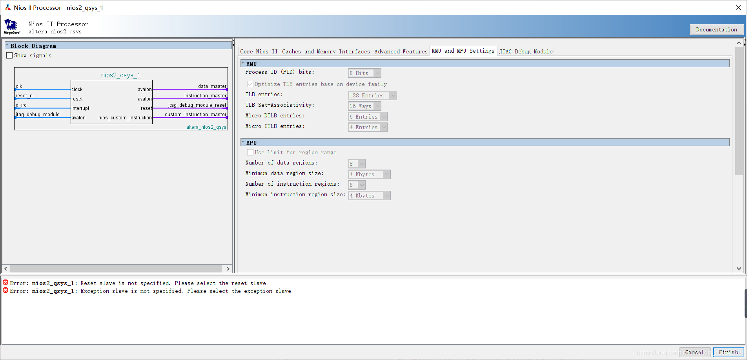
Task: Open Micro DTLB entries dropdown
Action: click(368, 117)
